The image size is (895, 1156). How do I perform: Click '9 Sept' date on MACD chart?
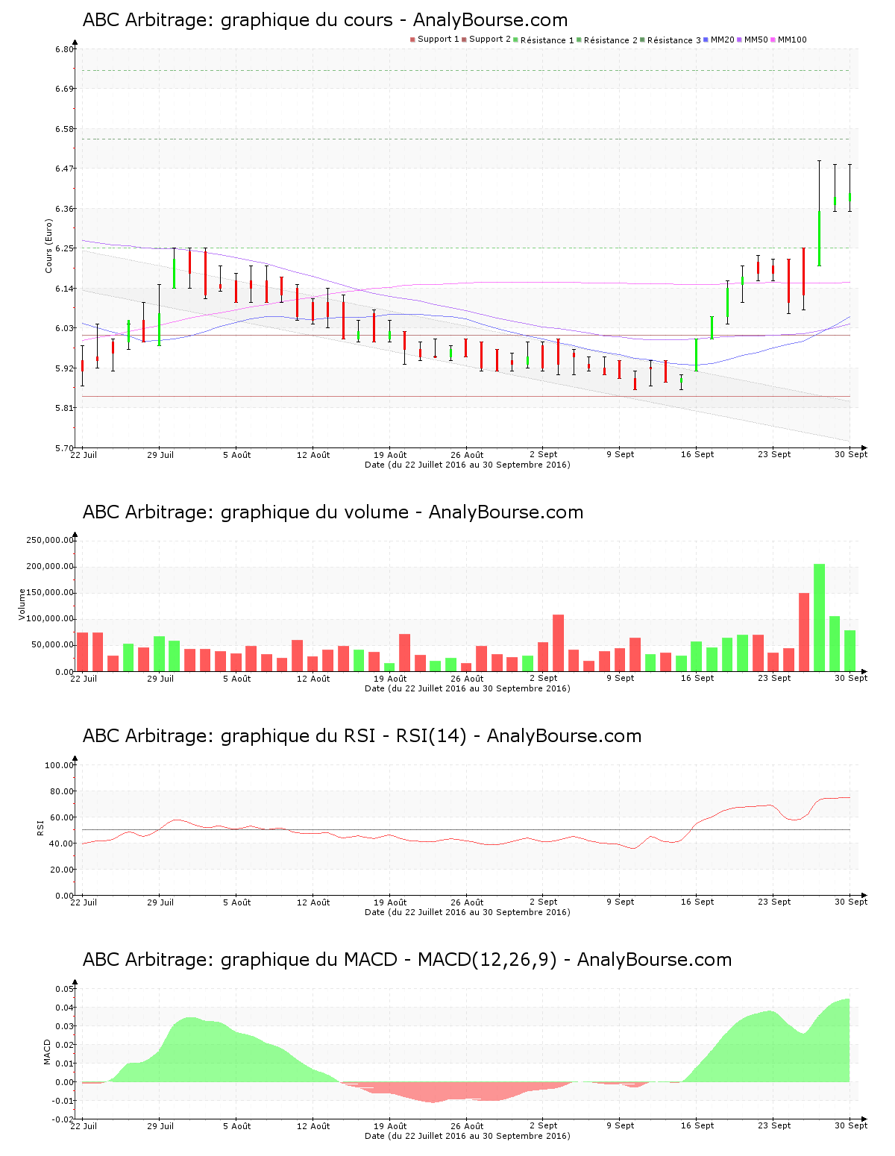pyautogui.click(x=621, y=1126)
